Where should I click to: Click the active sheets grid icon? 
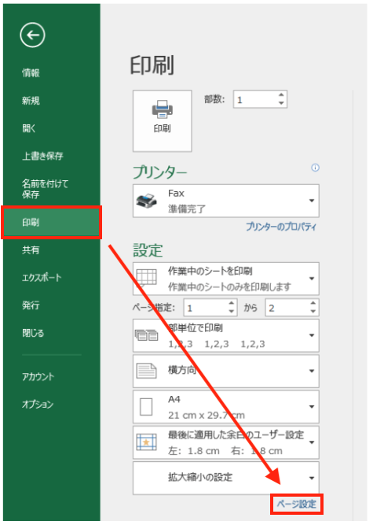coord(146,278)
